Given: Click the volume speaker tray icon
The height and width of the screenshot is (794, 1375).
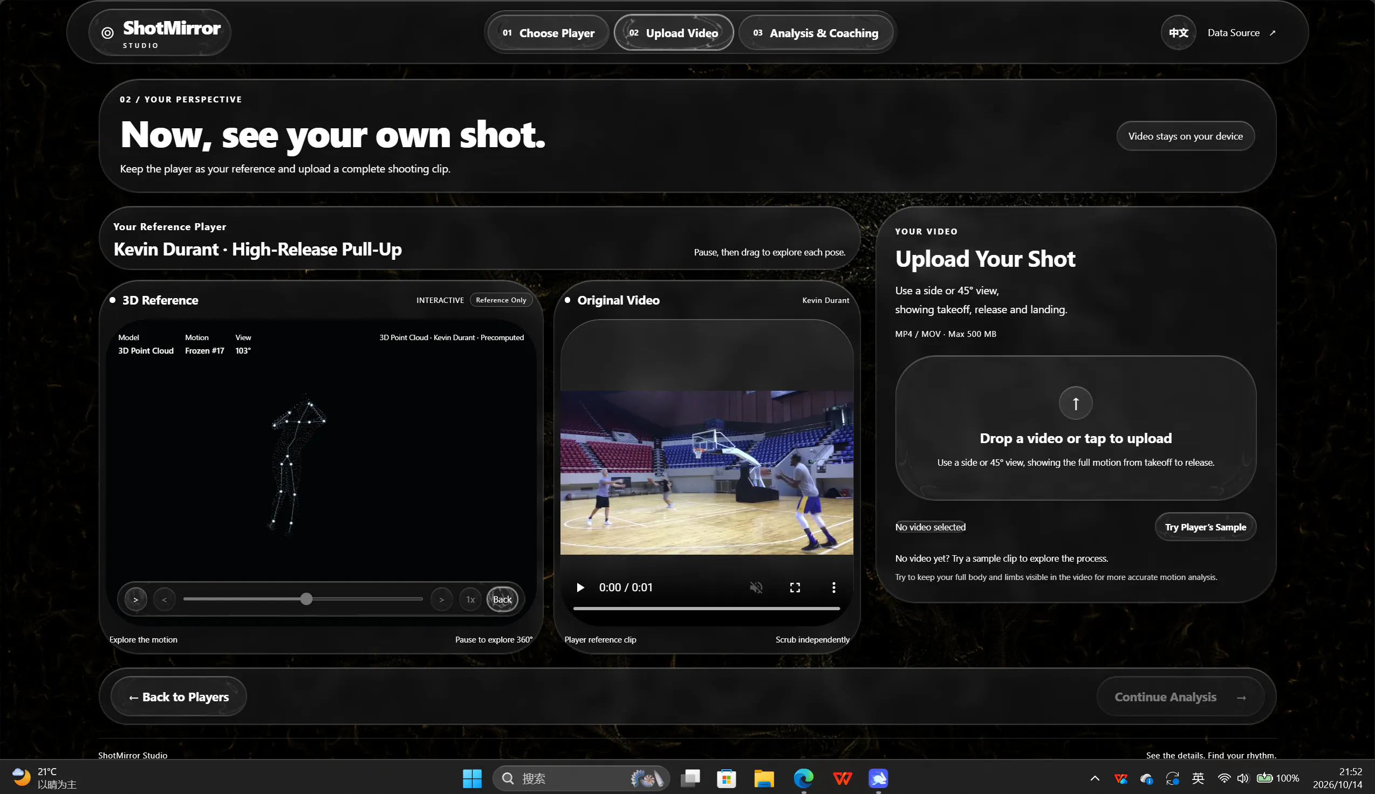Looking at the screenshot, I should (1242, 778).
